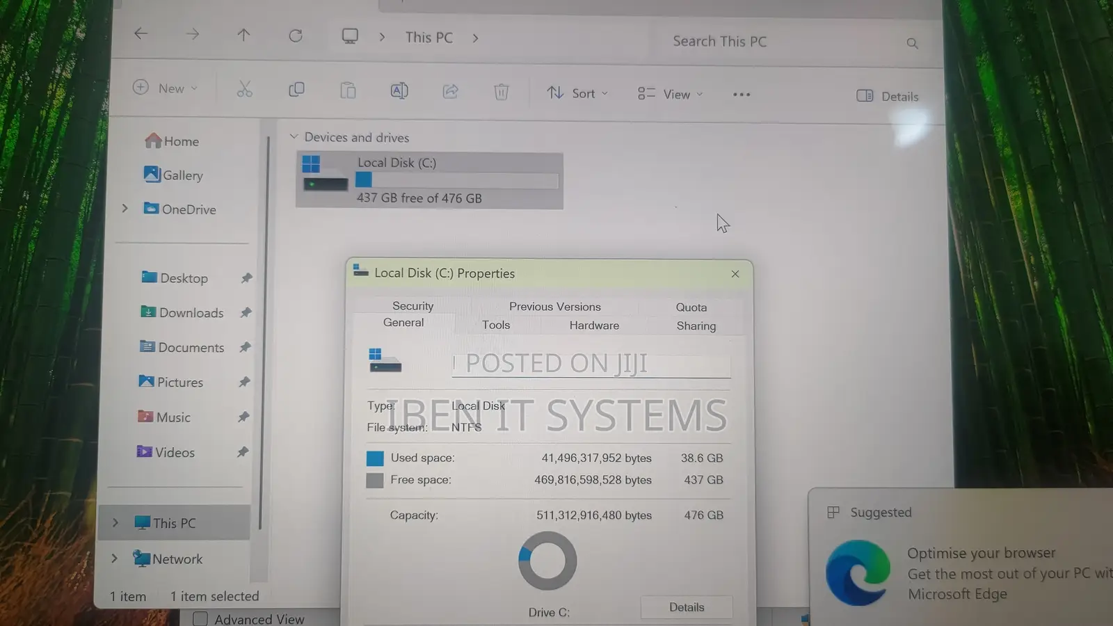This screenshot has width=1113, height=626.
Task: Open the Videos quick access folder
Action: tap(166, 452)
